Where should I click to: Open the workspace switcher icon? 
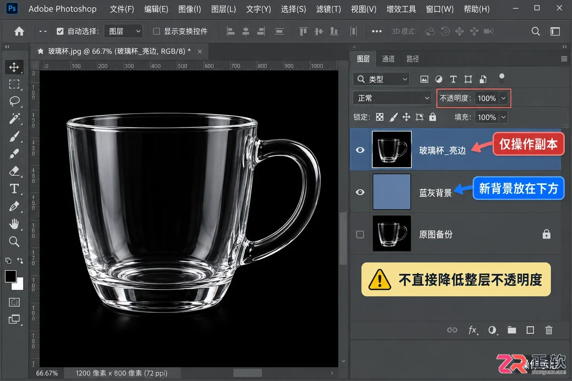click(x=555, y=31)
